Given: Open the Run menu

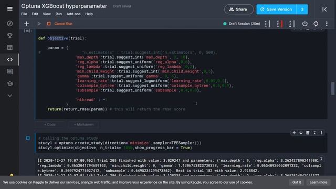Looking at the screenshot, I should tap(58, 14).
